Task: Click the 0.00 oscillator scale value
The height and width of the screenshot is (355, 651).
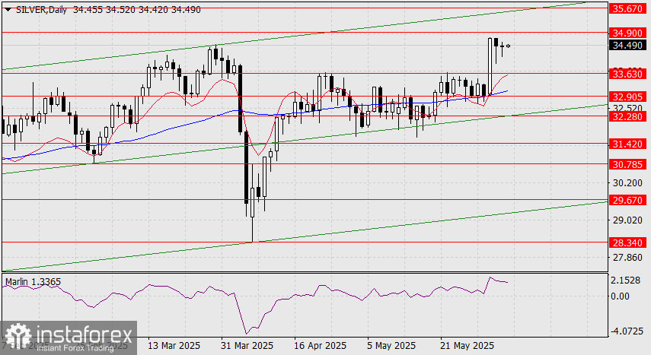Action: (620, 296)
